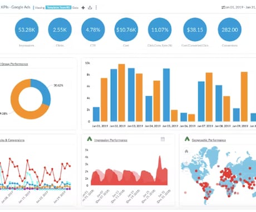Viewport: 256px width, 212px height.
Task: Open the Clicks & Conversions widget title link
Action: 12,140
